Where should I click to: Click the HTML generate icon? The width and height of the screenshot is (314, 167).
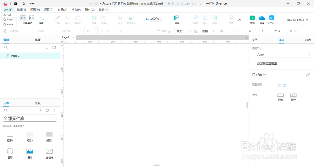pos(272,20)
